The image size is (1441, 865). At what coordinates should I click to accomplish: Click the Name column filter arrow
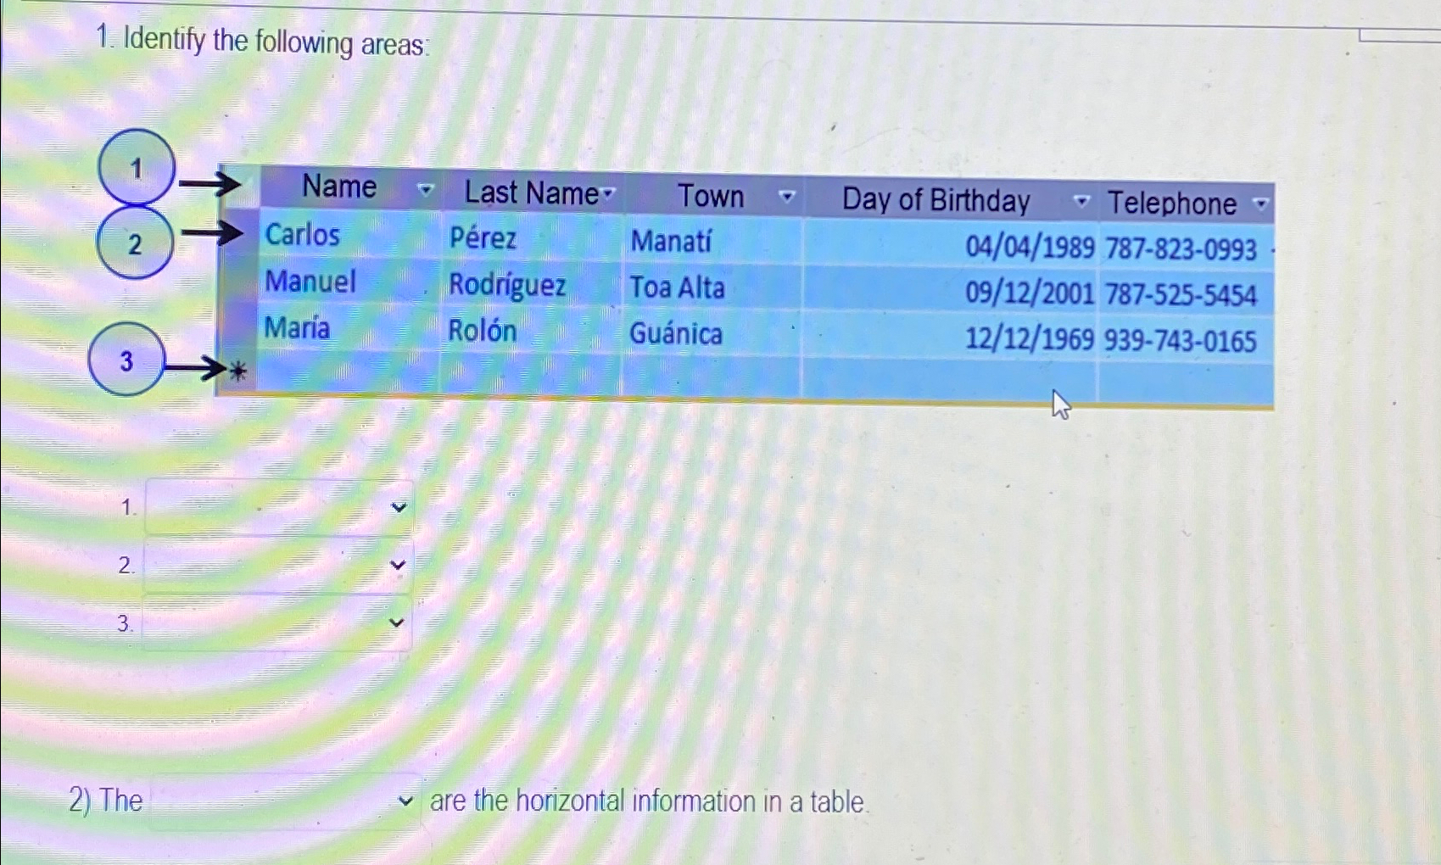pyautogui.click(x=426, y=190)
